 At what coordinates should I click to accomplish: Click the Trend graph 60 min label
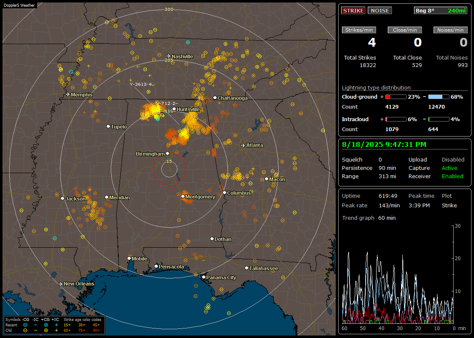369,218
